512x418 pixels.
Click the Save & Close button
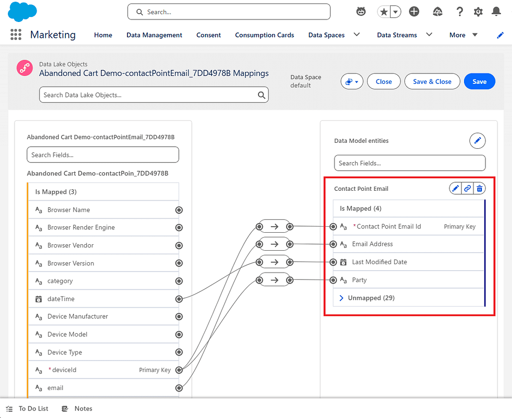click(432, 81)
